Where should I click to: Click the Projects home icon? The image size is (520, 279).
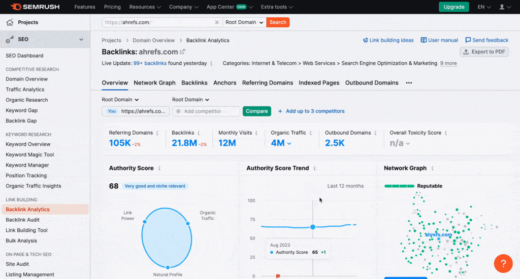point(10,22)
